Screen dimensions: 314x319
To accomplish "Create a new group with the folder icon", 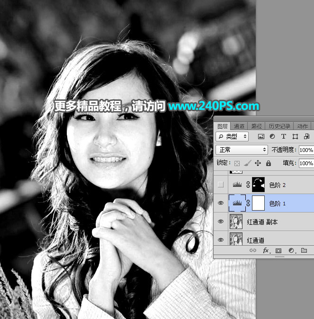I will (x=304, y=250).
